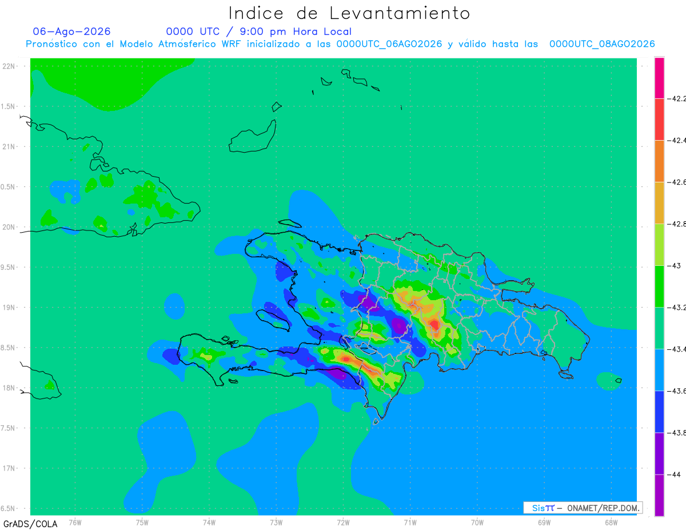Pick the yellow-orange legend swatch below -42.6
The height and width of the screenshot is (530, 686).
pyautogui.click(x=659, y=202)
